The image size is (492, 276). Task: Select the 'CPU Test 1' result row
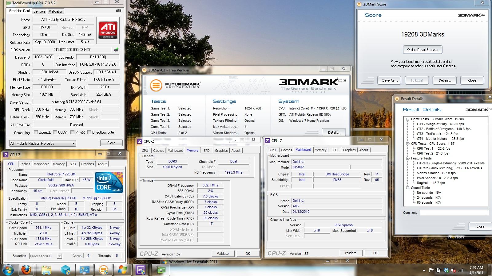[x=434, y=148]
